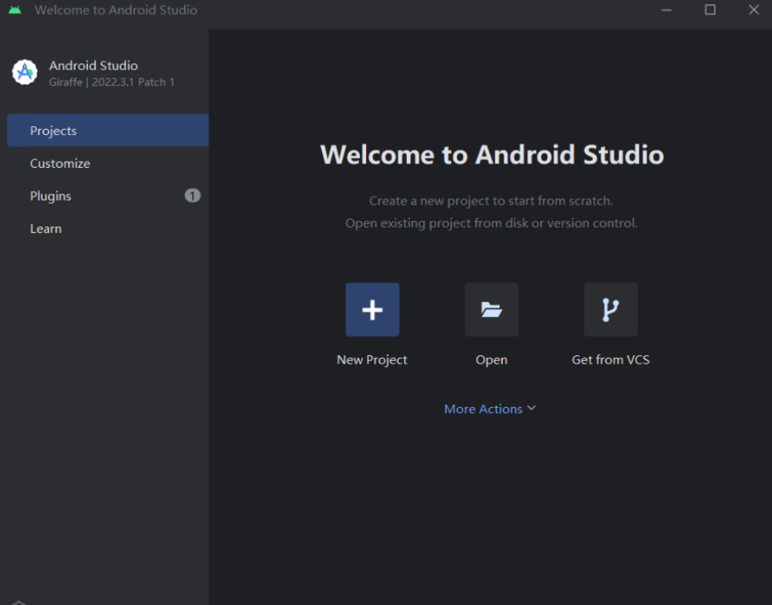Click the Get from VCS label

click(x=610, y=360)
